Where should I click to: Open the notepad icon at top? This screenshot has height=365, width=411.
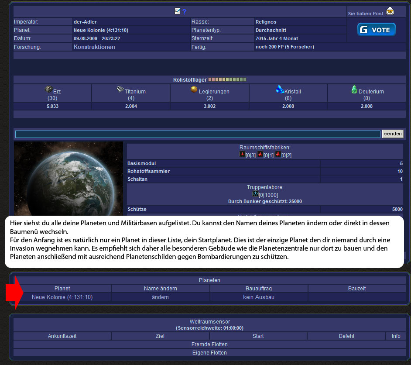pyautogui.click(x=178, y=11)
